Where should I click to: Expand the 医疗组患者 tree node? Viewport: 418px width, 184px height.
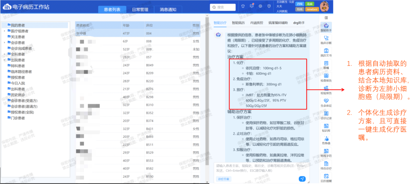[5, 31]
